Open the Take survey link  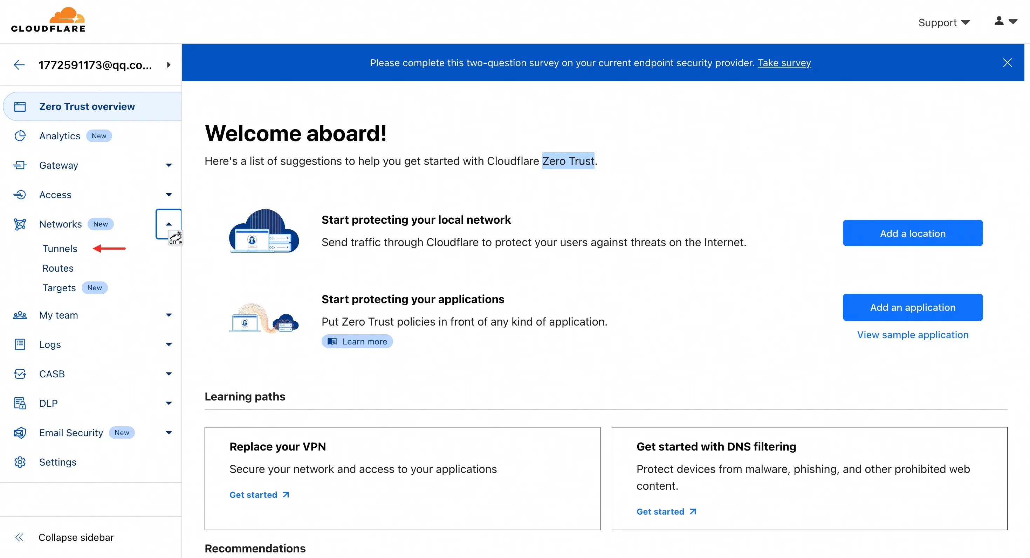[784, 63]
